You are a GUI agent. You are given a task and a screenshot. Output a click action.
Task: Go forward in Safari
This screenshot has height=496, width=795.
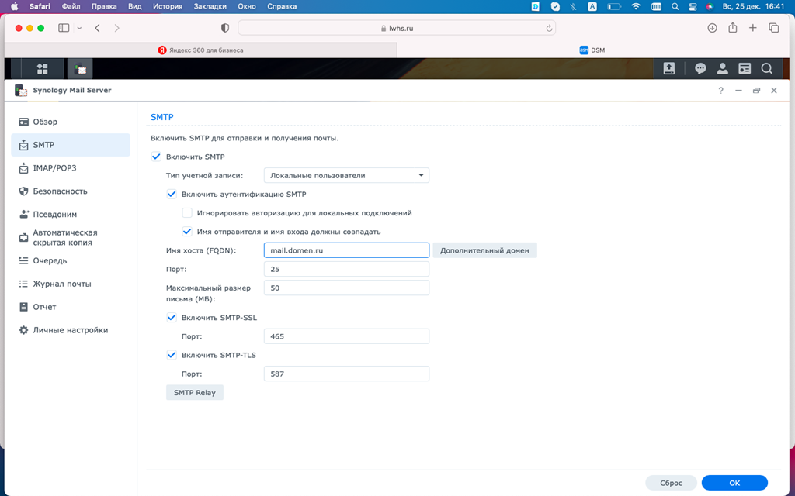116,29
